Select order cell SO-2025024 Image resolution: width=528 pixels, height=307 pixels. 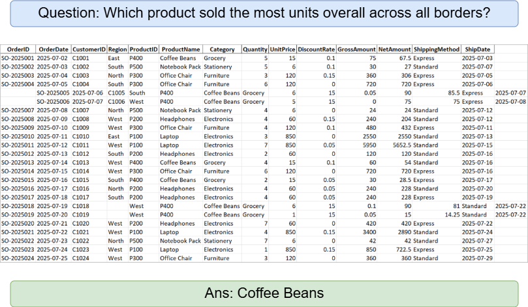[18, 257]
